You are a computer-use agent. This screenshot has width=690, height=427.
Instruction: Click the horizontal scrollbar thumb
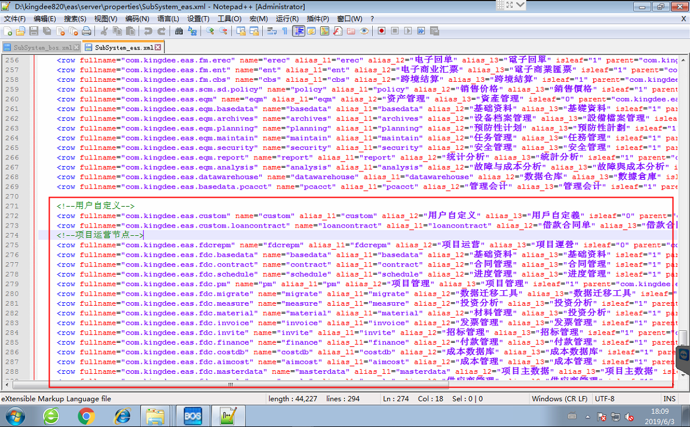231,385
